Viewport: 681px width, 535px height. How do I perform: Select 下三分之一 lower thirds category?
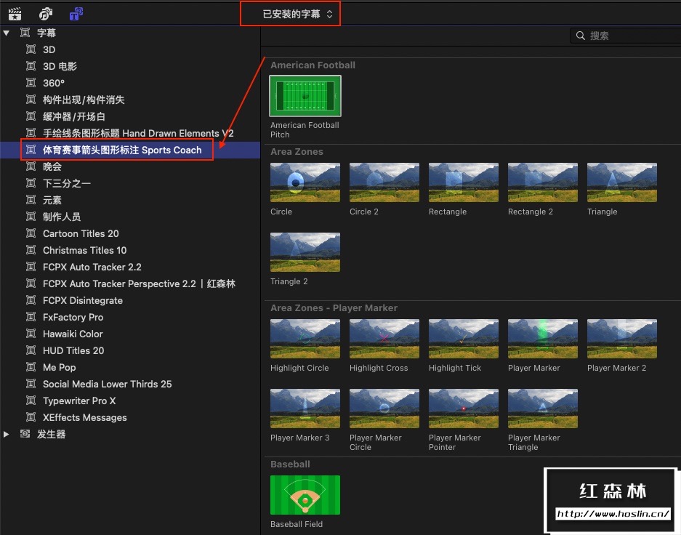point(67,183)
